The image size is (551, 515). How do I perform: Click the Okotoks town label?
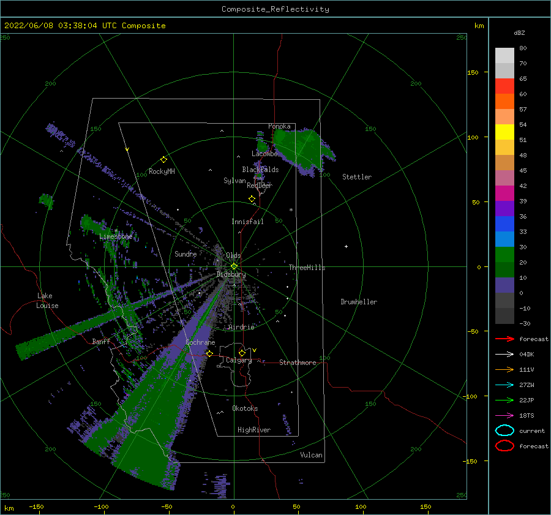(245, 408)
